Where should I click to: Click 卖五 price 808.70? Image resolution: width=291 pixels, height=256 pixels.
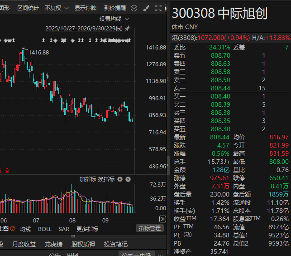(x=220, y=55)
